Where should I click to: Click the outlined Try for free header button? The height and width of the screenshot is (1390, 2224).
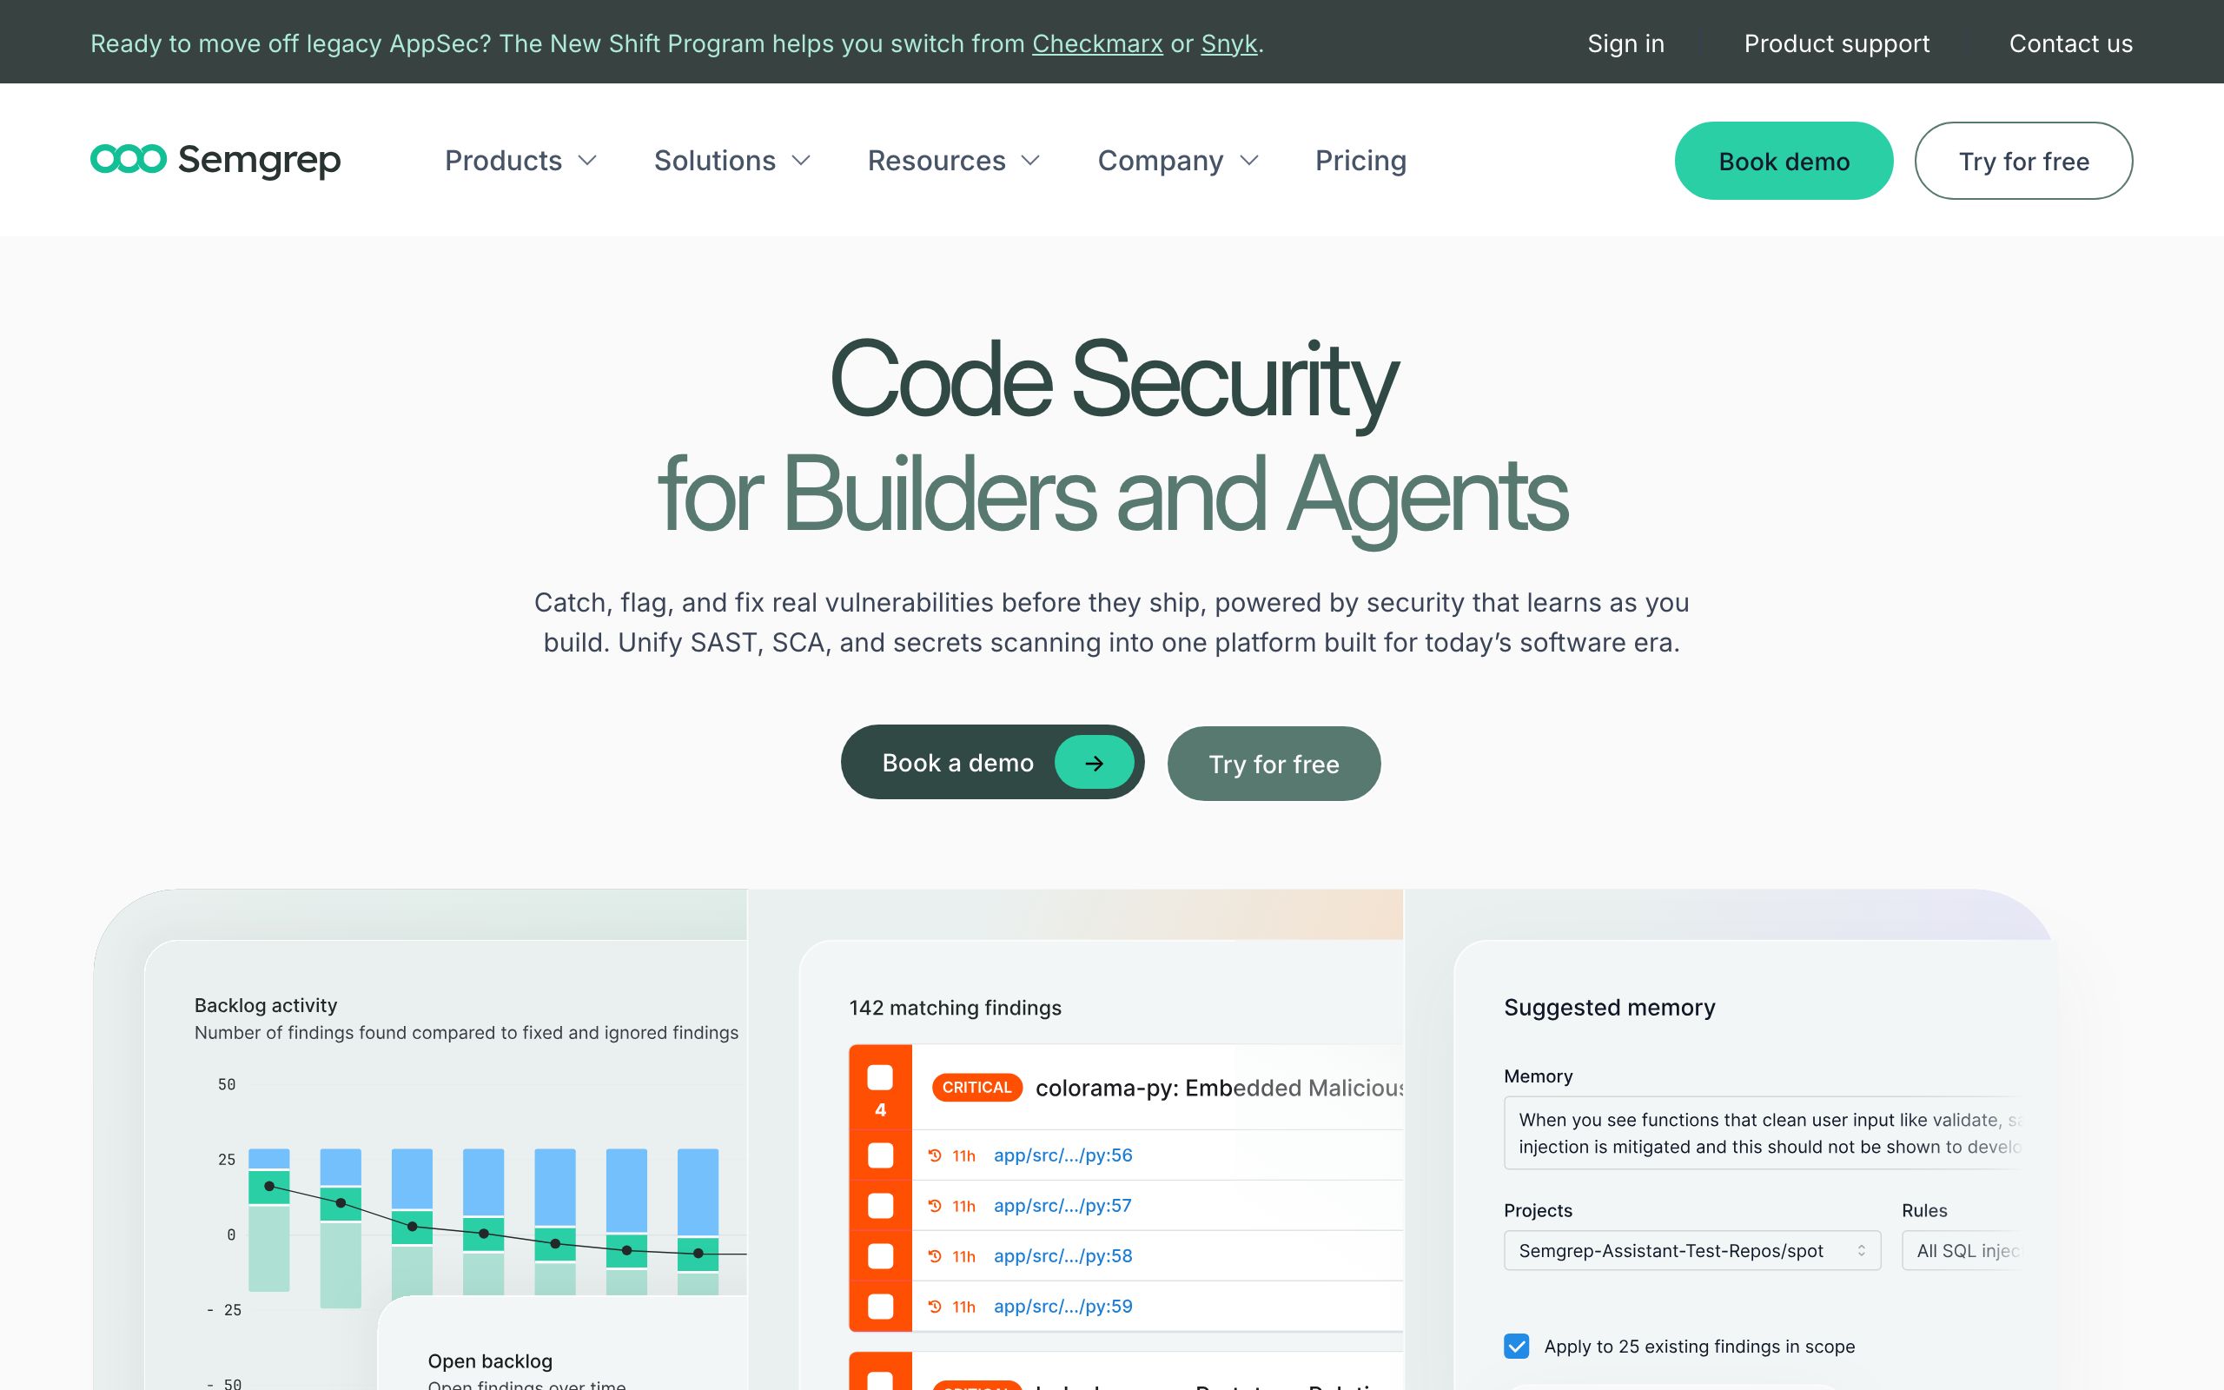[x=2023, y=161]
